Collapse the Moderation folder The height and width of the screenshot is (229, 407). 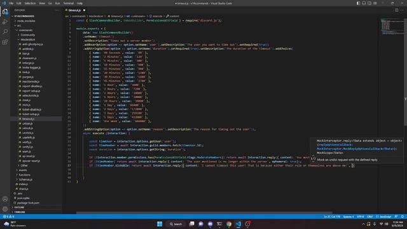pos(27,39)
